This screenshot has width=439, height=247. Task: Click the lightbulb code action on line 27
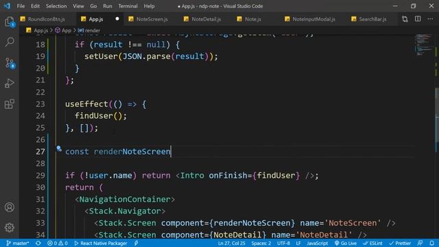click(x=59, y=148)
